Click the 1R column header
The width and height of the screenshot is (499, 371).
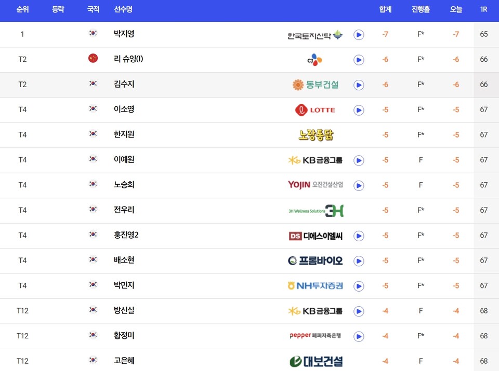[x=483, y=9]
